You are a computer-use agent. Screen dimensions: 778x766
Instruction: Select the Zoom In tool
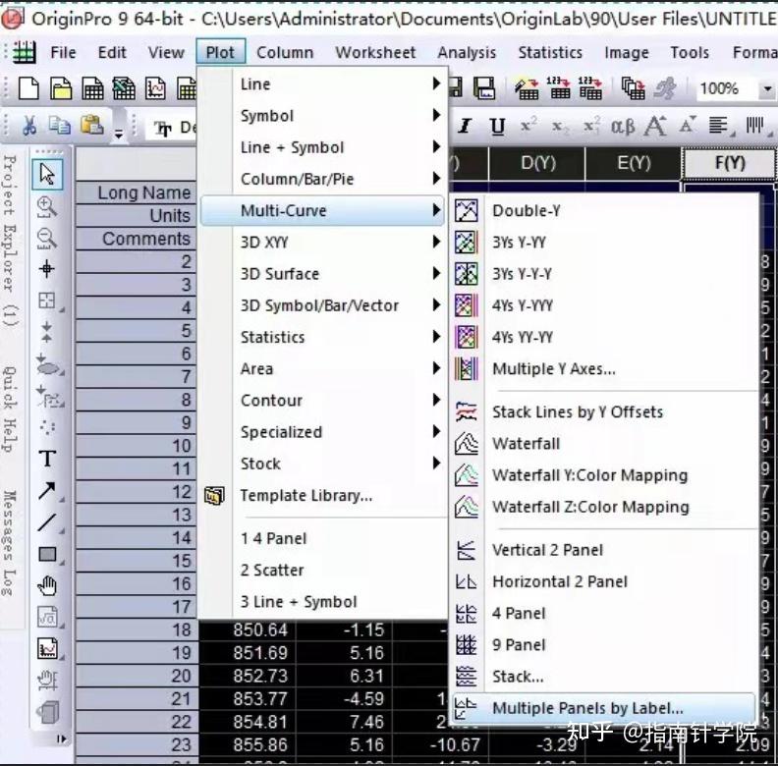(x=47, y=207)
